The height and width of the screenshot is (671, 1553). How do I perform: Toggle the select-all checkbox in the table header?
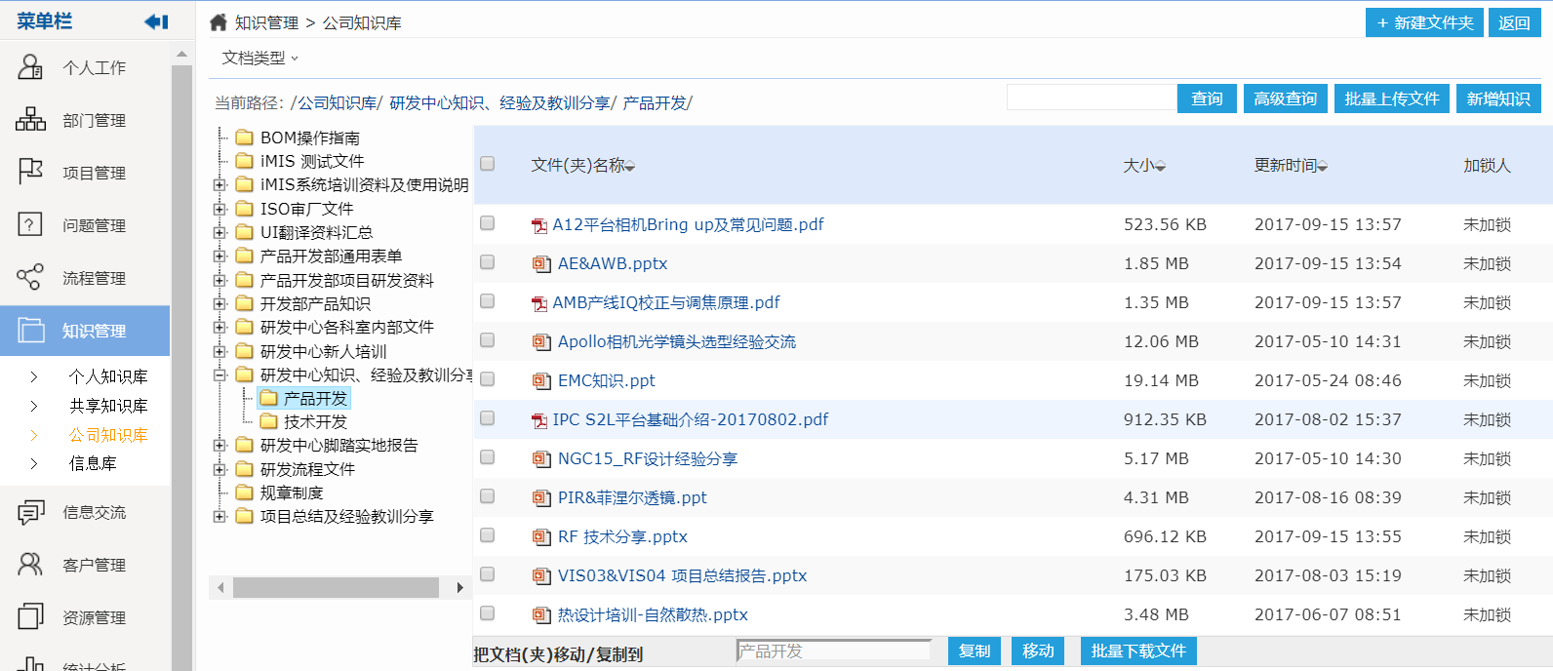488,164
